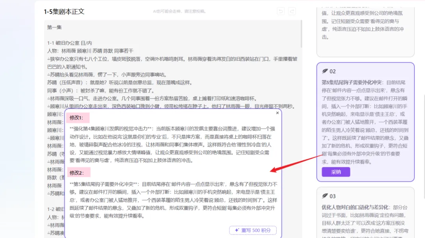The height and width of the screenshot is (238, 425).
Task: Close the modification popup with X
Action: pos(277,113)
